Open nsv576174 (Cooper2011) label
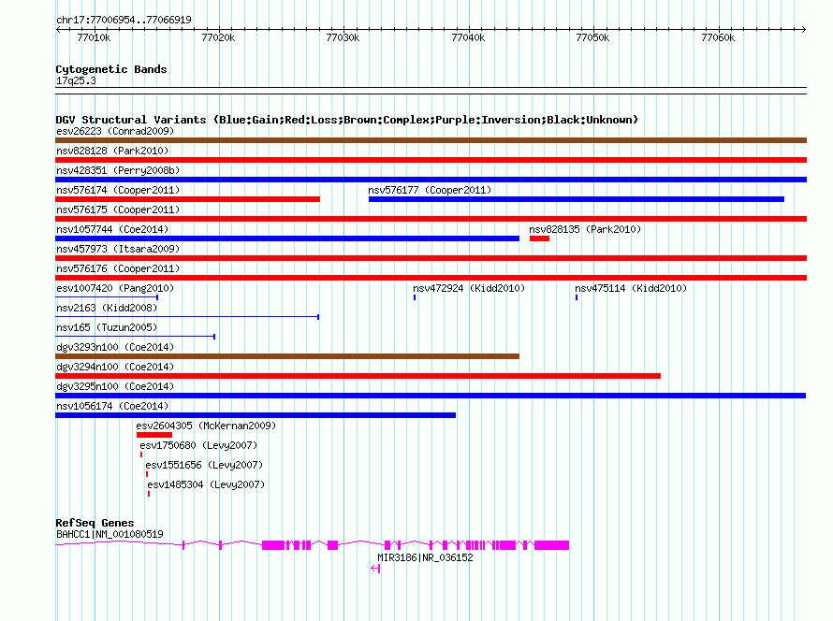Viewport: 833px width, 621px height. (x=118, y=190)
